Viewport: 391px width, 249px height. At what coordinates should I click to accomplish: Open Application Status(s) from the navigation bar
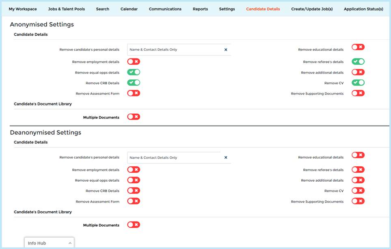(x=363, y=9)
